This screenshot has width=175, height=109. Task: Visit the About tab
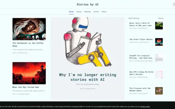[x=104, y=11]
